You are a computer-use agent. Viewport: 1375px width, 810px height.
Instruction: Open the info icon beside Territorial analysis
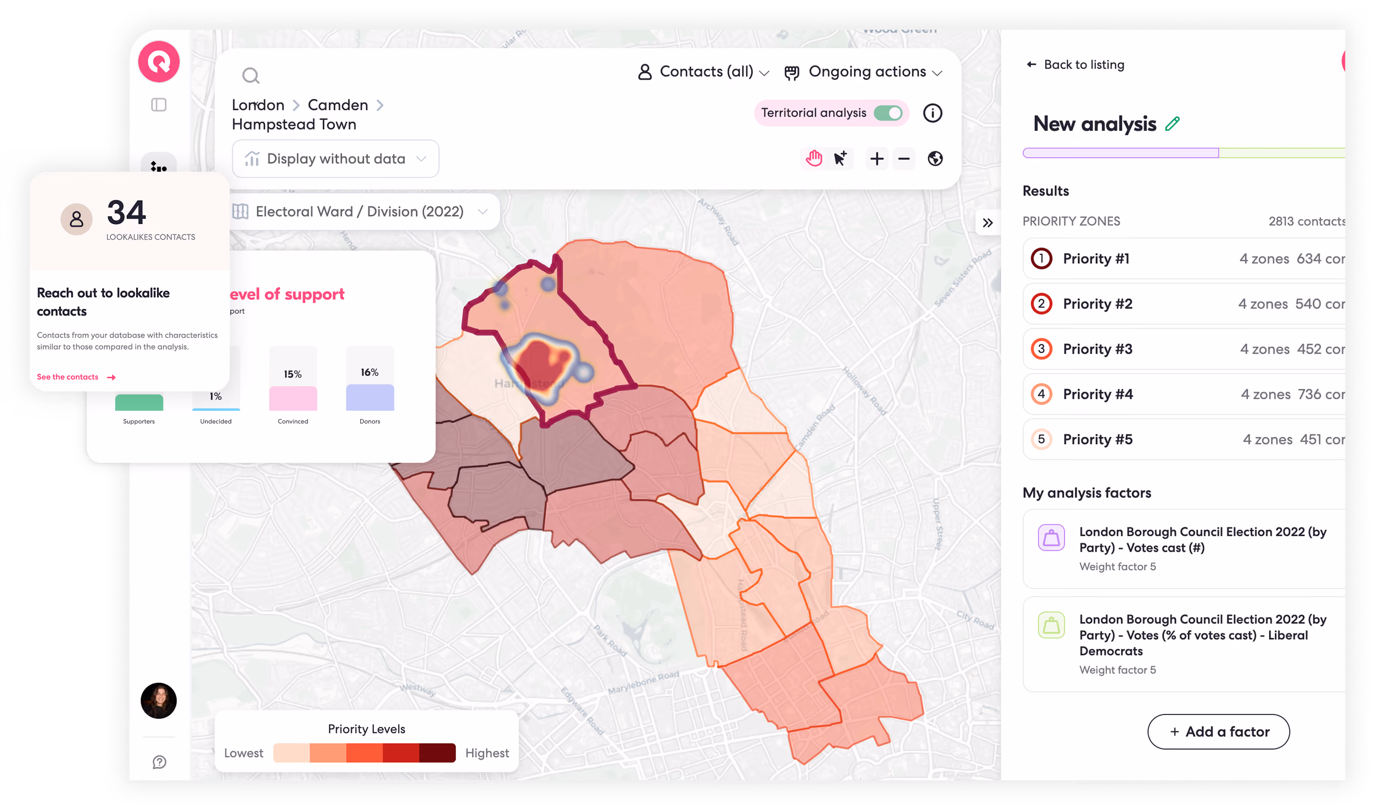[x=932, y=113]
